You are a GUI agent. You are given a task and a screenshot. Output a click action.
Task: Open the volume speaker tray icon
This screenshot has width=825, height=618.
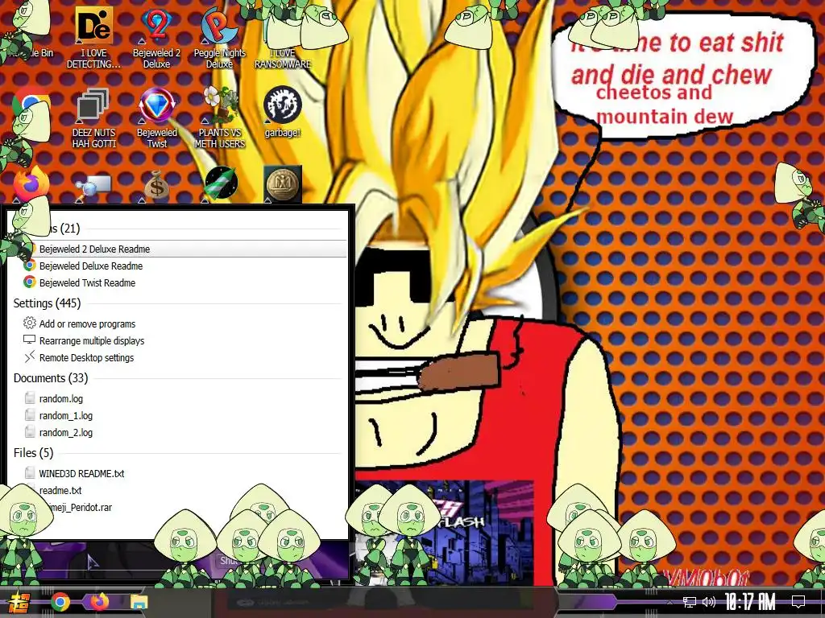coord(709,602)
